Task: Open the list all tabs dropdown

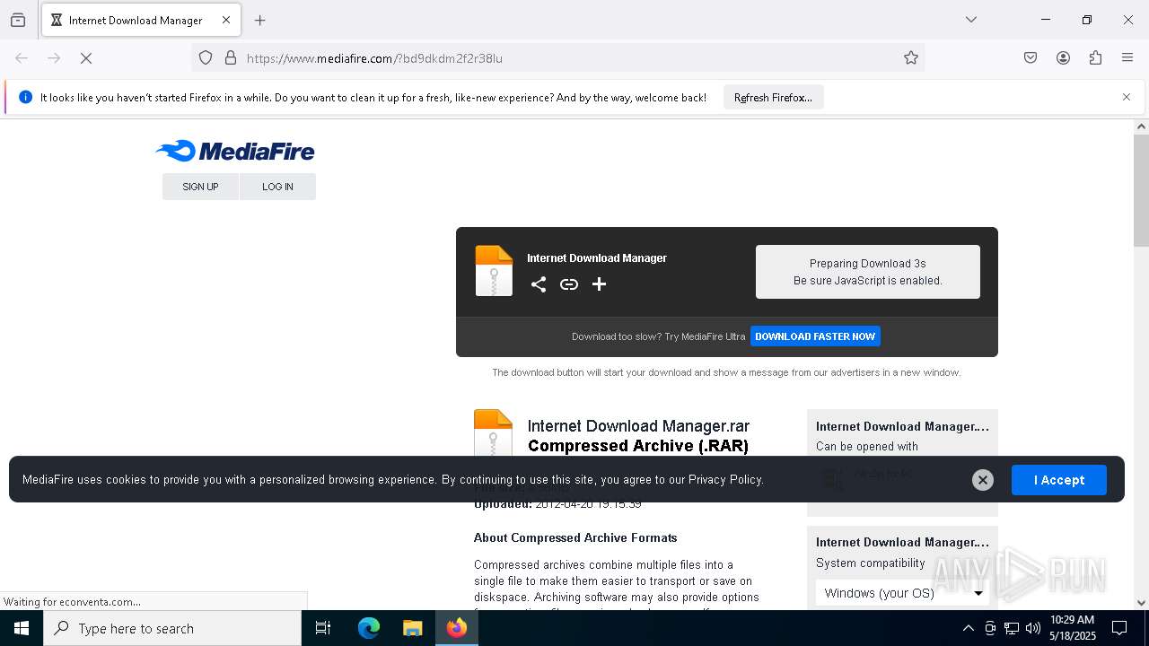Action: click(x=971, y=20)
